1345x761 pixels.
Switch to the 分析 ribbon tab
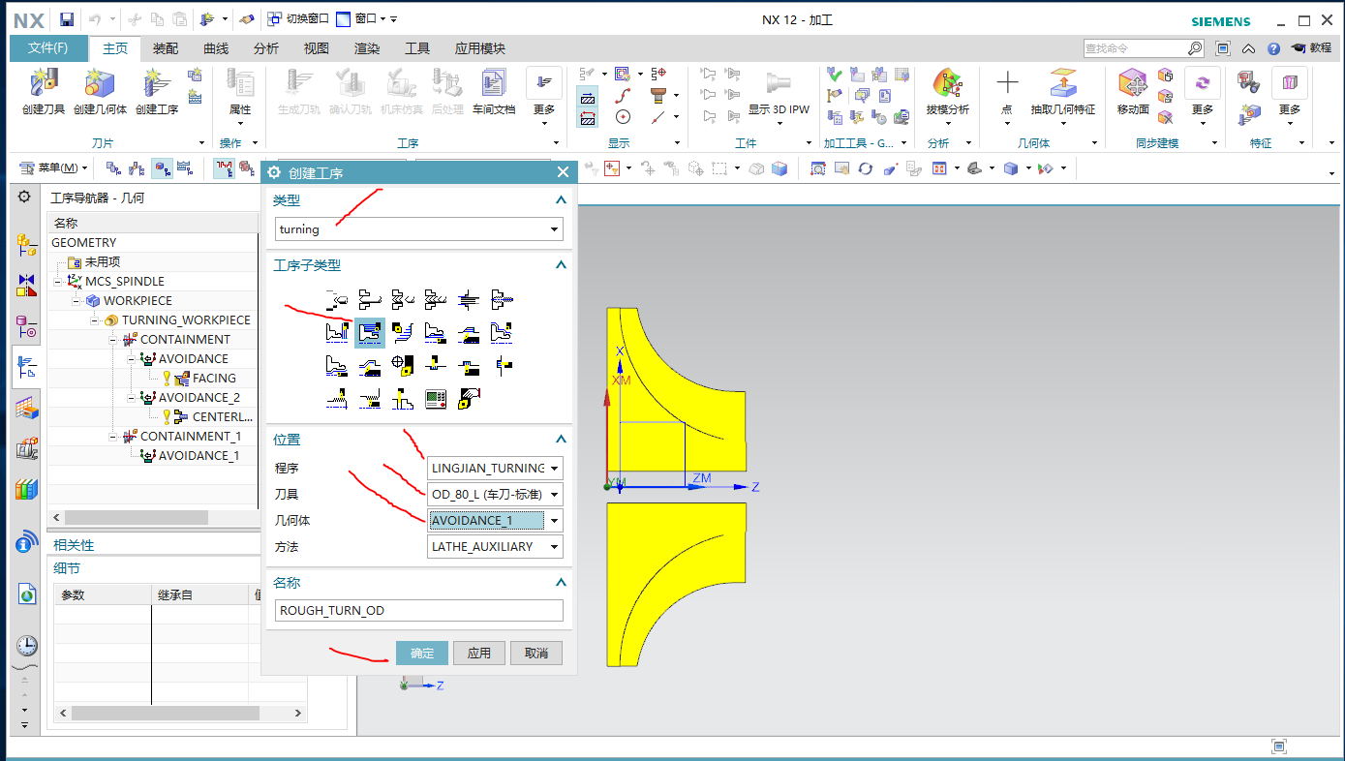266,48
